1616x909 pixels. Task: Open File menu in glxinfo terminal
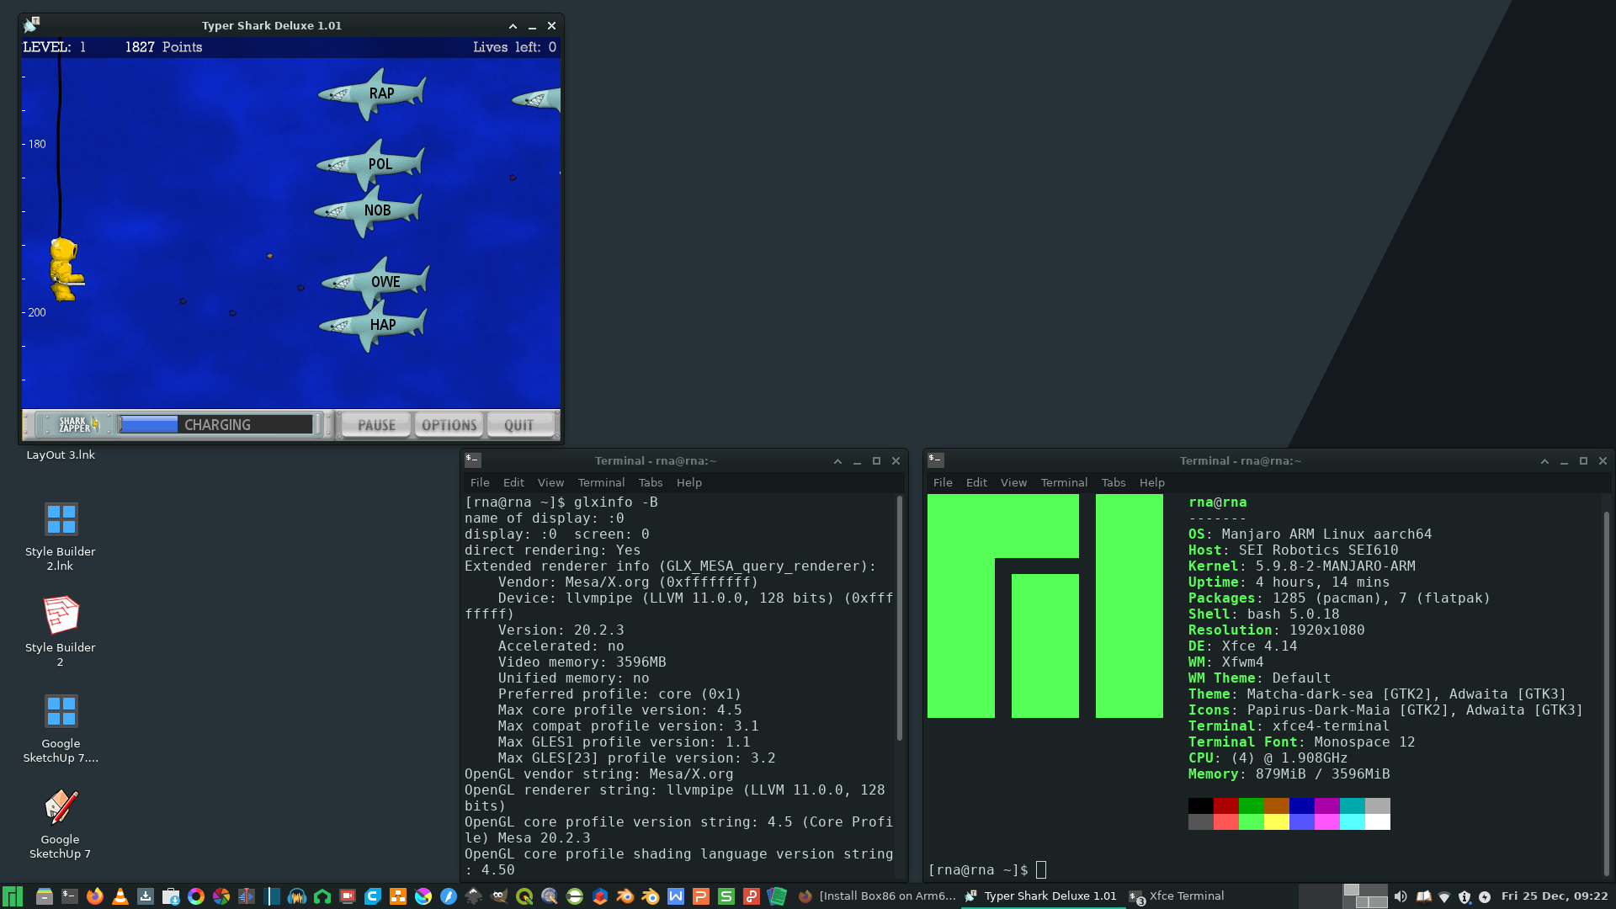[x=480, y=482]
